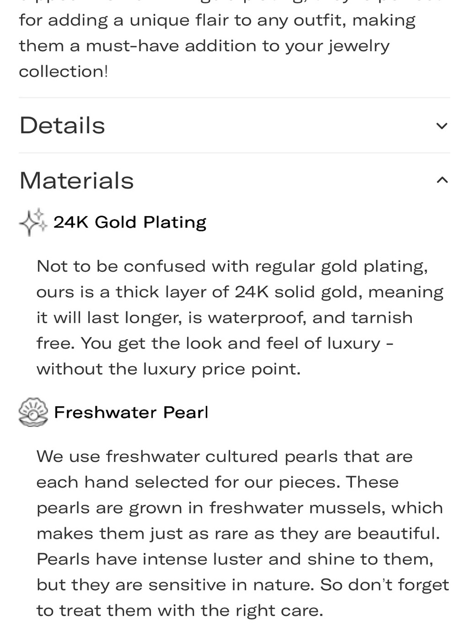Collapse the Materials section chevron
This screenshot has height=626, width=469.
(442, 180)
